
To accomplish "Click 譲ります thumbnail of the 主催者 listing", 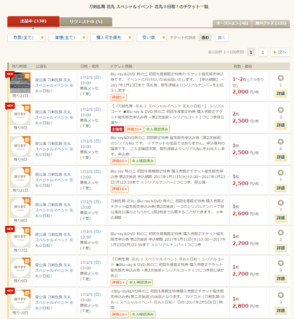I will coord(20,115).
